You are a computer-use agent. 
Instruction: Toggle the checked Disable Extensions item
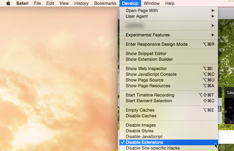pyautogui.click(x=144, y=142)
